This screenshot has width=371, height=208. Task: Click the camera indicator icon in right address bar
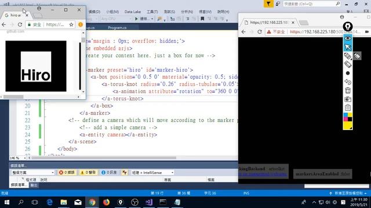coord(367,32)
